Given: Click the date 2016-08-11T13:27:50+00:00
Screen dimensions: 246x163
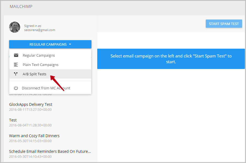Looking at the screenshot, I should point(30,110).
